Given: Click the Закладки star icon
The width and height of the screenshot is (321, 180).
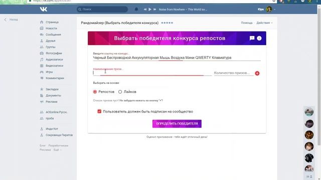Looking at the screenshot, I should [x=42, y=89].
